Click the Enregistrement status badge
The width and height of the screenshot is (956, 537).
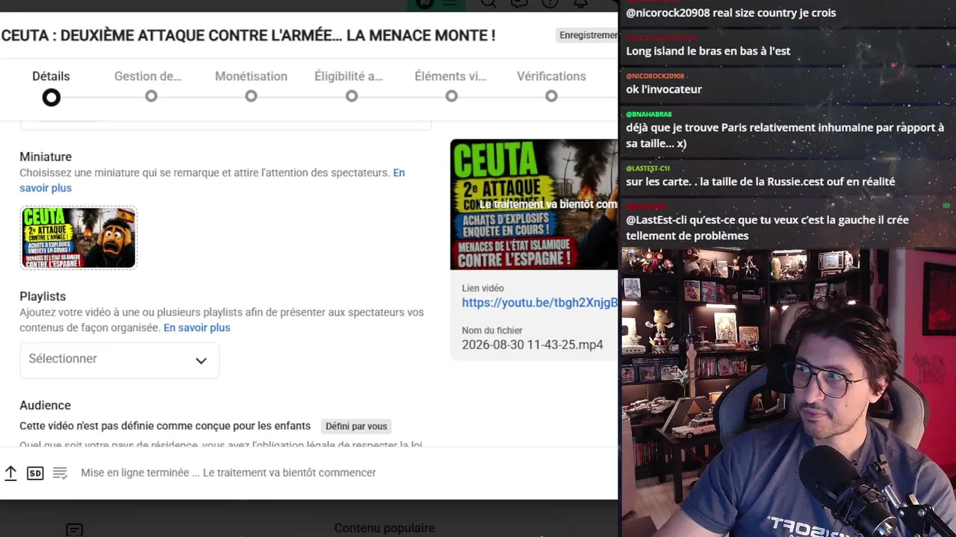click(588, 35)
